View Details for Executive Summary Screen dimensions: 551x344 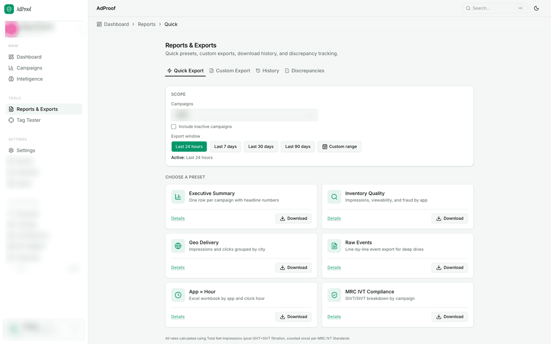coord(178,218)
